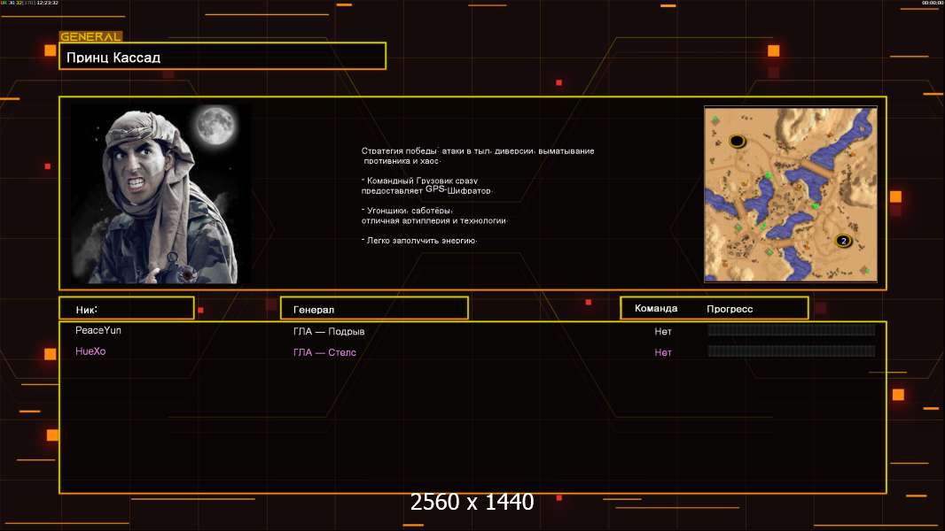
Task: Select player PeaceYun in the list
Action: pyautogui.click(x=98, y=330)
